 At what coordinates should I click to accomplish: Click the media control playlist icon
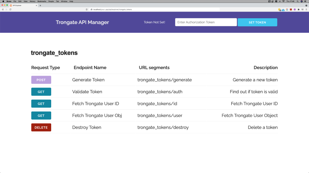(302, 9)
